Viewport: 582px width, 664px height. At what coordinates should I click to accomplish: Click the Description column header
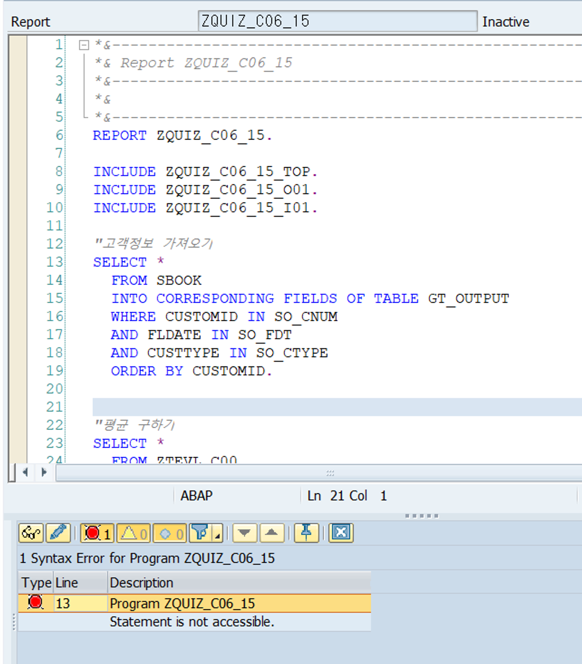(239, 583)
